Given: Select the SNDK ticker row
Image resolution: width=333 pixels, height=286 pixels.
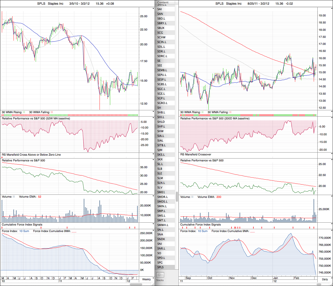Looking at the screenshot, I should point(161,239).
